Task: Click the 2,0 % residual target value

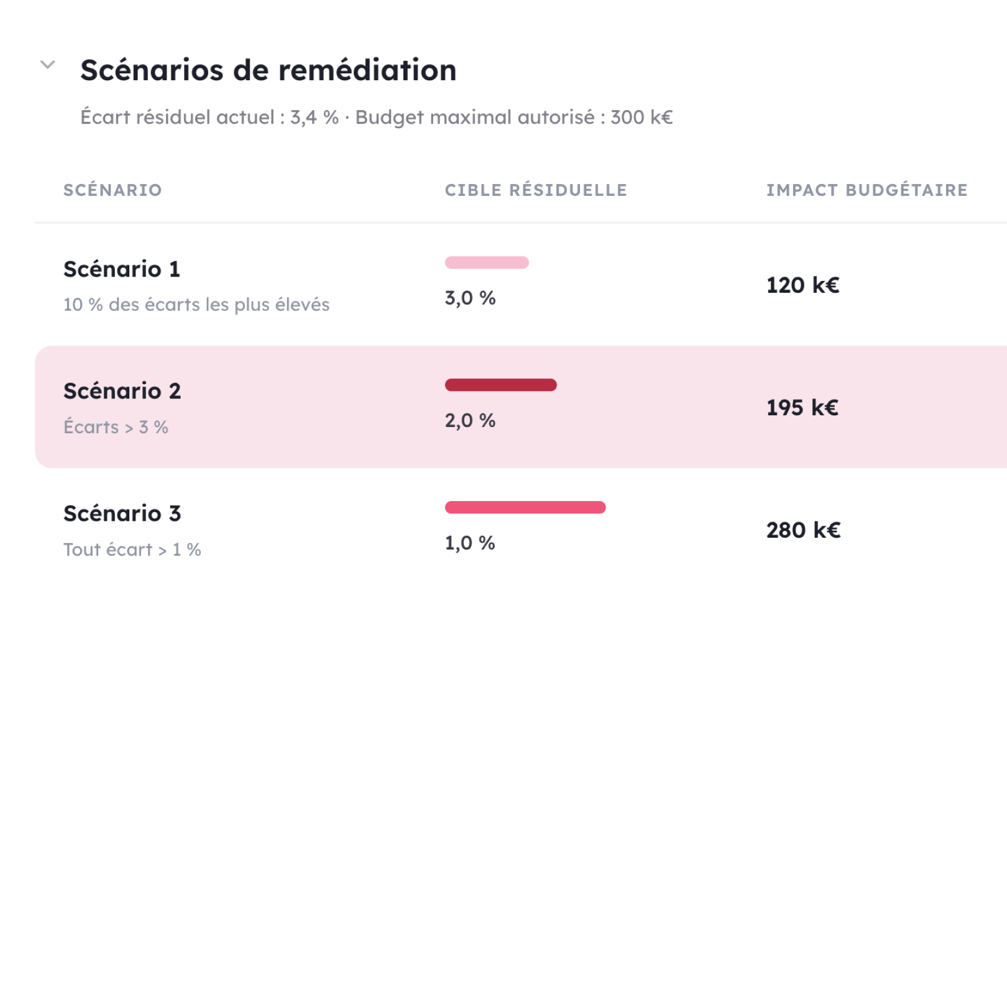Action: point(471,421)
